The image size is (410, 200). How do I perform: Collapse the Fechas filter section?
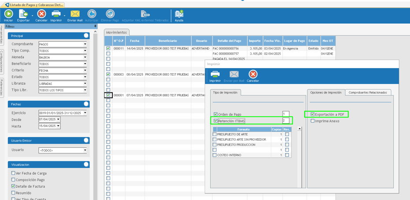point(86,104)
